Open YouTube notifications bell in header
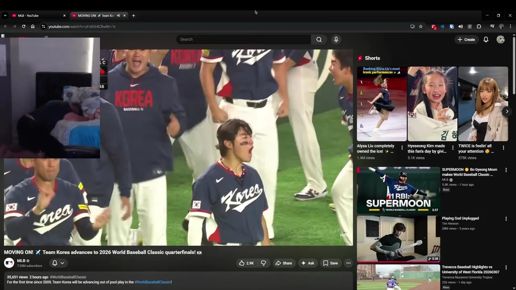 [x=486, y=39]
